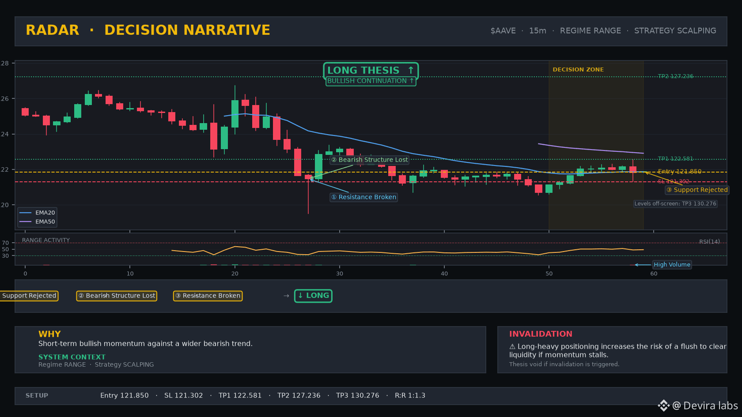The image size is (742, 417).
Task: Click the RSI 70 axis label
Action: coord(5,243)
